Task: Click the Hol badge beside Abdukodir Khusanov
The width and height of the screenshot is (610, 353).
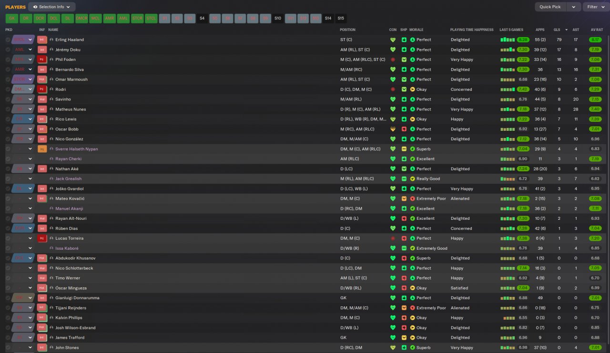Action: (42, 258)
